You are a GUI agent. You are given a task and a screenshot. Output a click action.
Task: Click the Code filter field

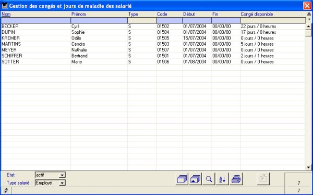[170, 20]
